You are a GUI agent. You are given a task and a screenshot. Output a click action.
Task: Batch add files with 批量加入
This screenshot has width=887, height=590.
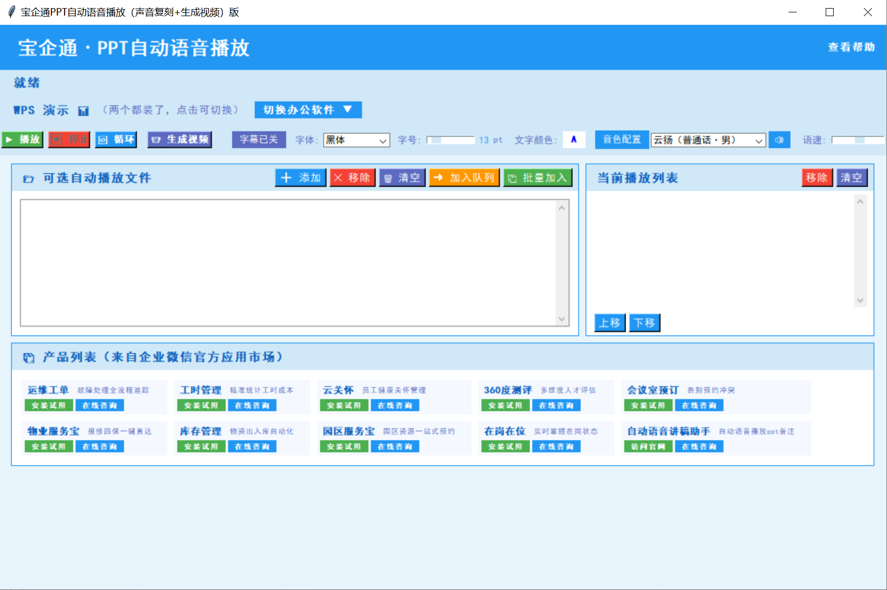537,178
